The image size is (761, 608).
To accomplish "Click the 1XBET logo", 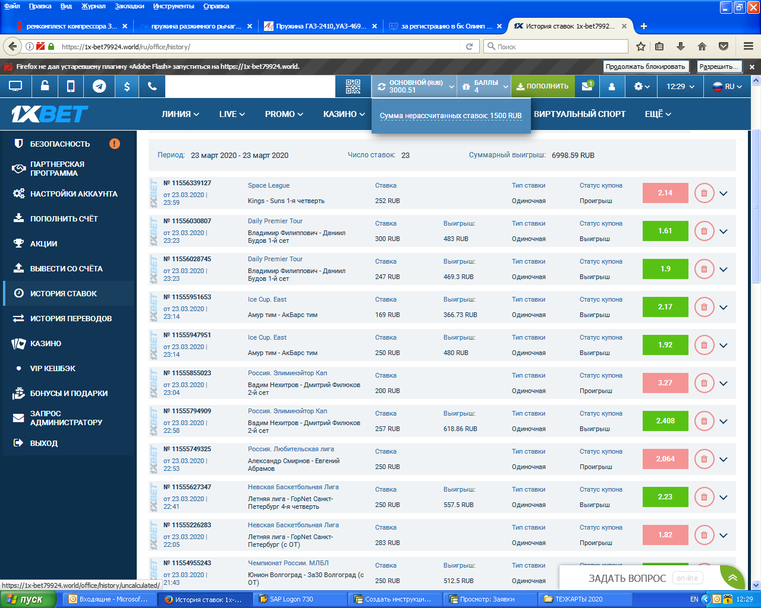I will pyautogui.click(x=50, y=114).
